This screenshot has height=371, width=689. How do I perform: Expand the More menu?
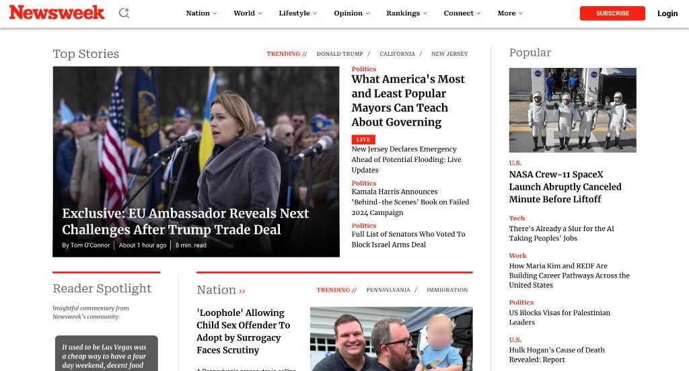pos(510,13)
